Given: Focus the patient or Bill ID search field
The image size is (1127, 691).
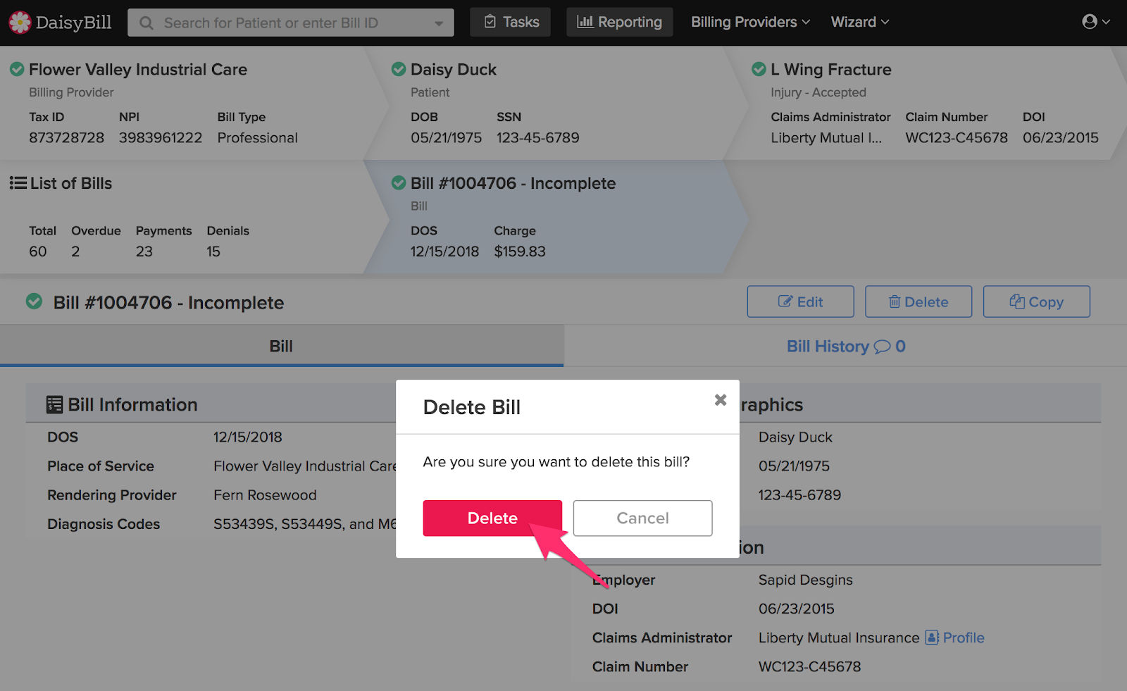Looking at the screenshot, I should (x=290, y=23).
